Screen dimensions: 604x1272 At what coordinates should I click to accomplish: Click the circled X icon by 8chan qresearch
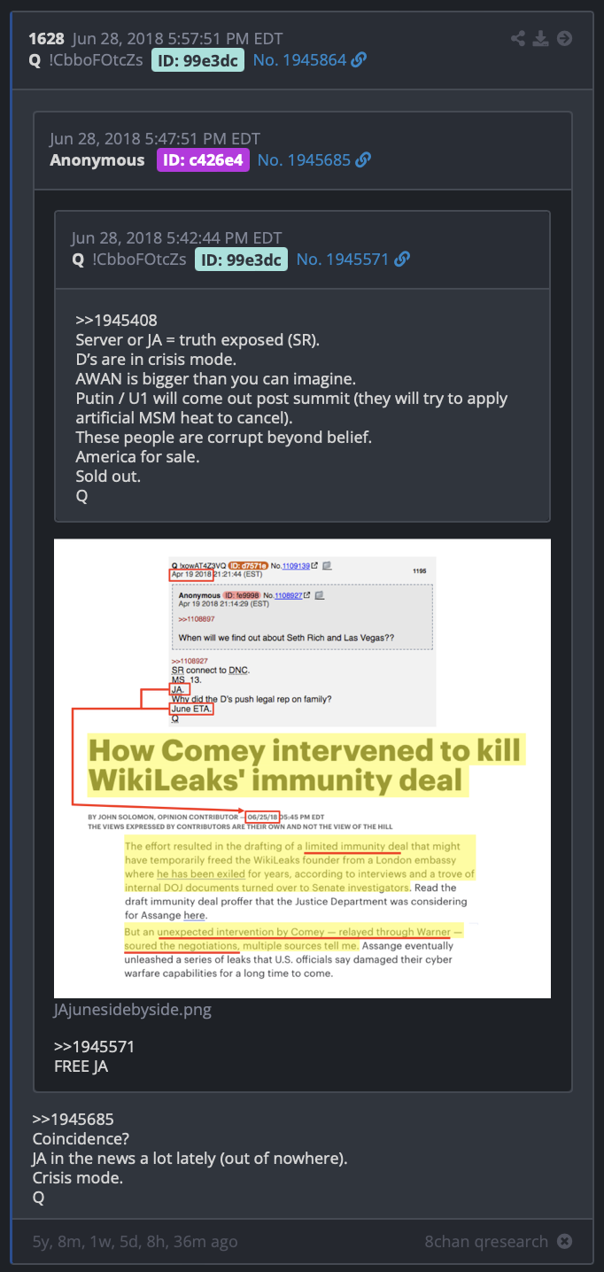pos(564,1242)
